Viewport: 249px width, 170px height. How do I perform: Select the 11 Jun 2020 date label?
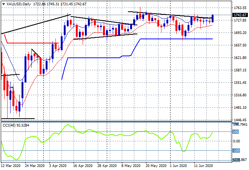click(x=203, y=166)
